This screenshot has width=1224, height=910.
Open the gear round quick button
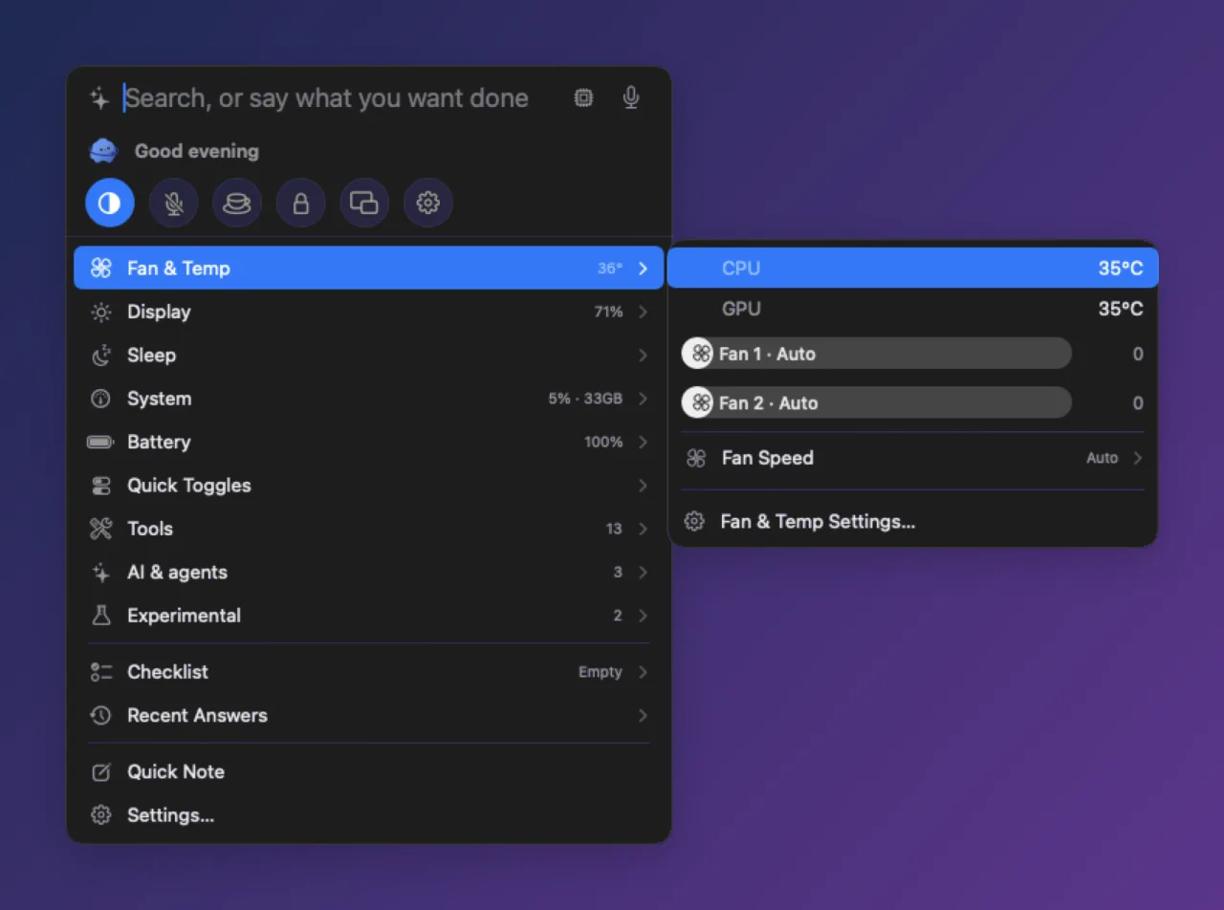pyautogui.click(x=428, y=203)
